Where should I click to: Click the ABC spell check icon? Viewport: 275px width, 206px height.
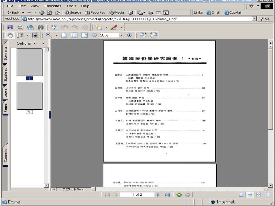click(x=54, y=27)
